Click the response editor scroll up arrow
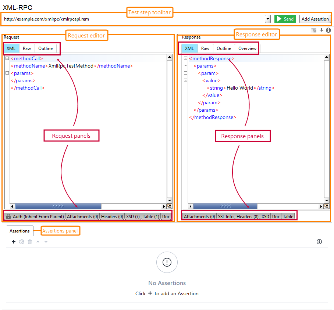 327,57
